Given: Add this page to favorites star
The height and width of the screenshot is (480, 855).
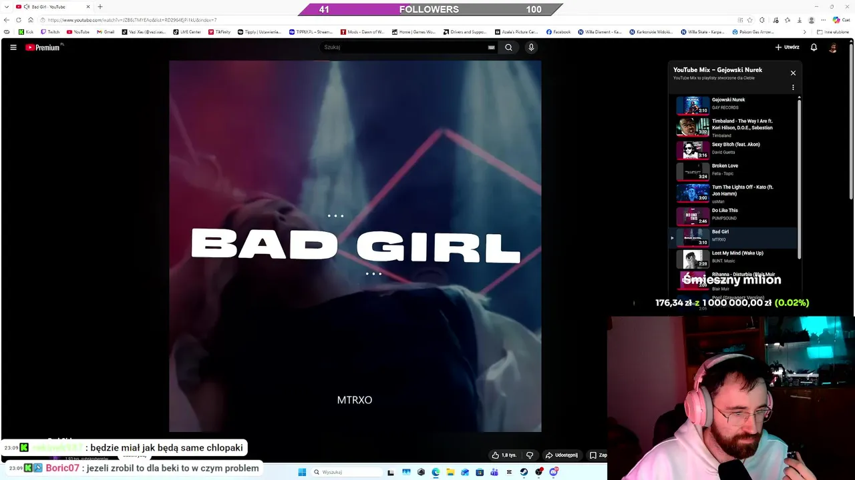Looking at the screenshot, I should 750,20.
